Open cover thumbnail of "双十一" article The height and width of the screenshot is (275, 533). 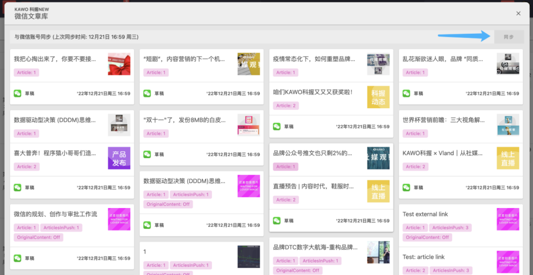[x=248, y=125]
